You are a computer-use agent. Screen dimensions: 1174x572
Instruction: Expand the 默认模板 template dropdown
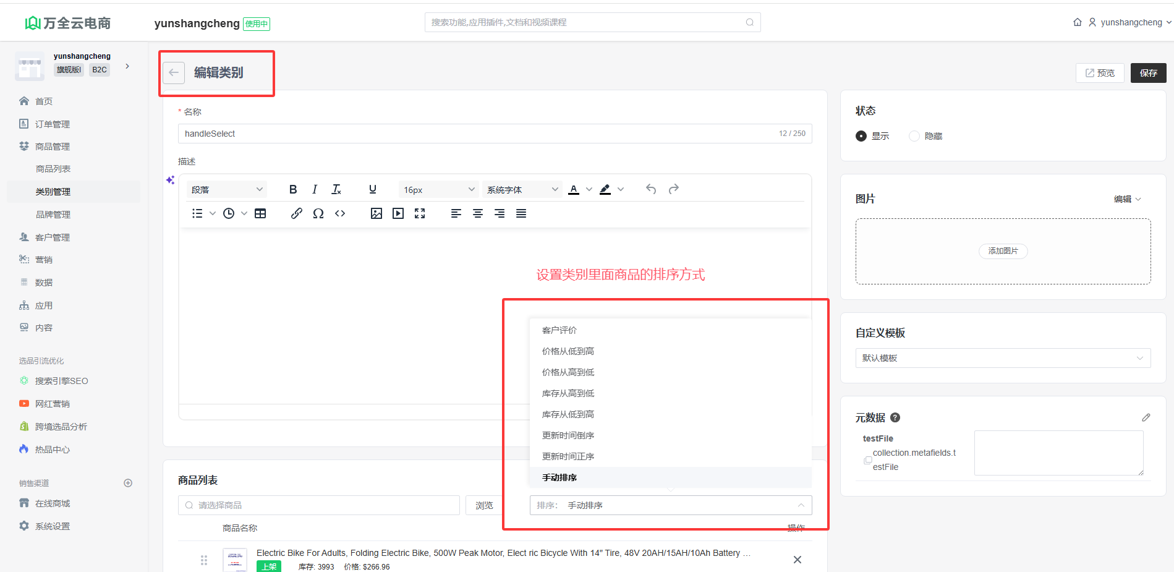pos(1002,358)
